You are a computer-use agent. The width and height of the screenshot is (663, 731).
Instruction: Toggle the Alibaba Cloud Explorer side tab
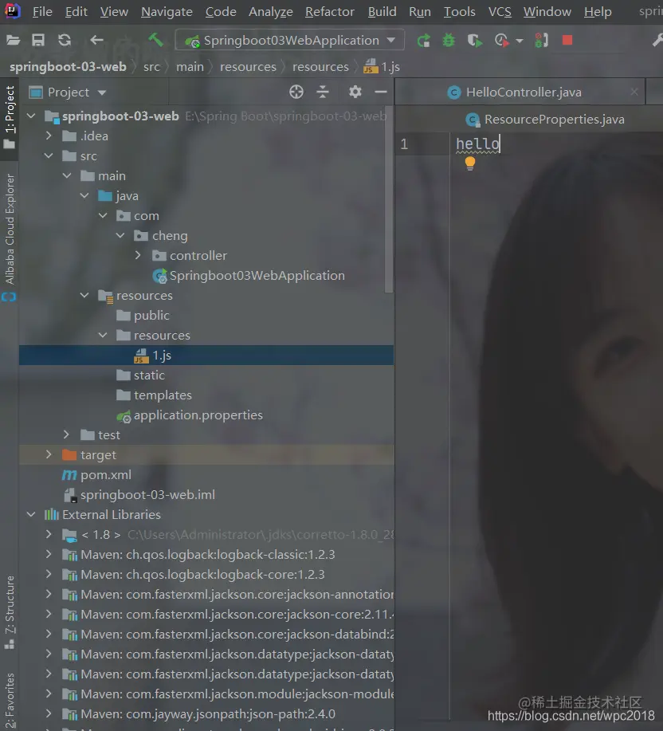10,229
